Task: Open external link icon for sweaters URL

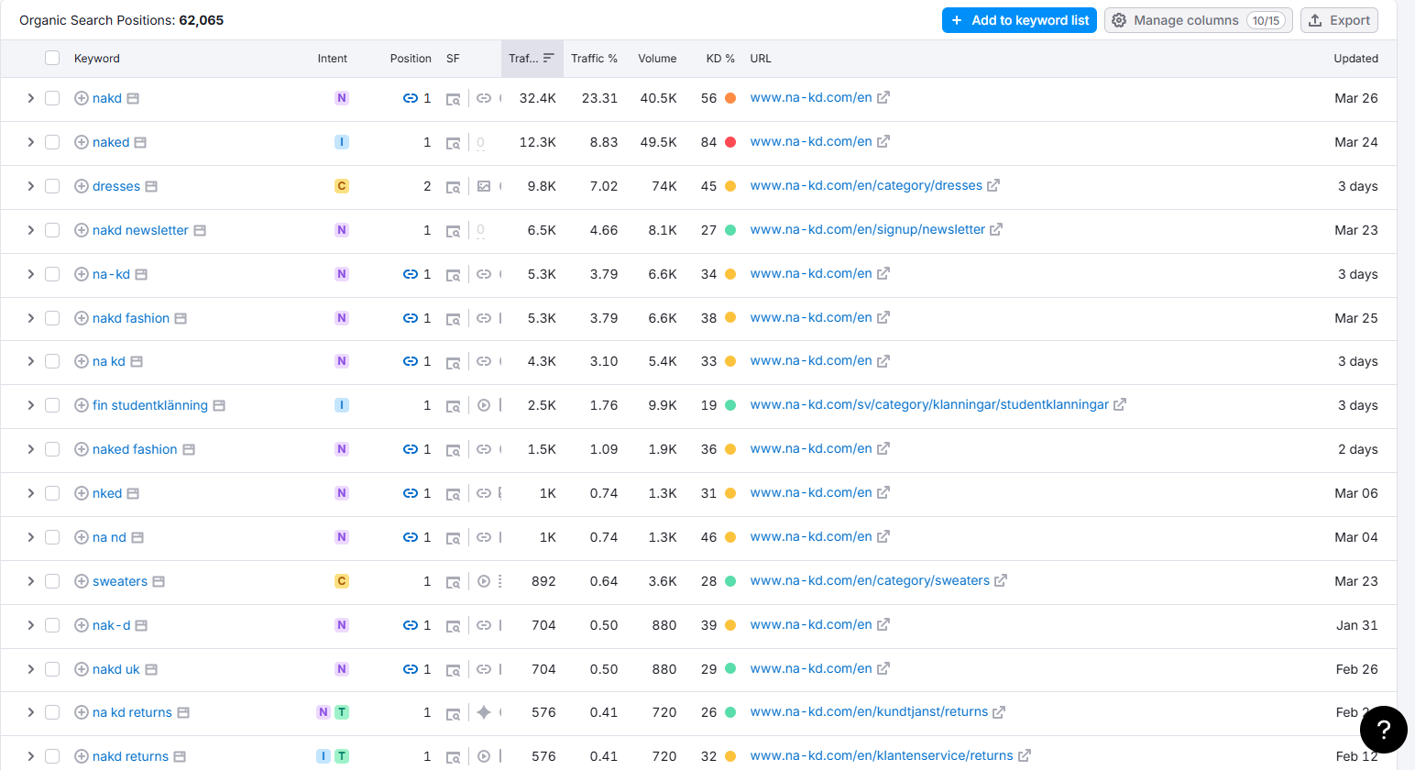Action: point(1001,580)
